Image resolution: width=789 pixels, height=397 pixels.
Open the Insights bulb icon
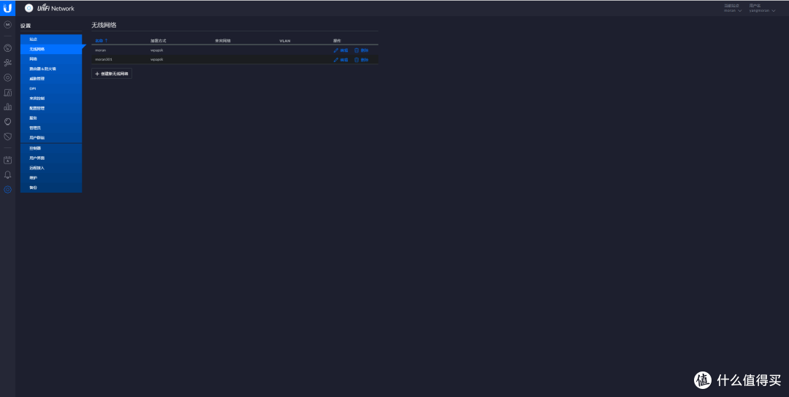(7, 122)
